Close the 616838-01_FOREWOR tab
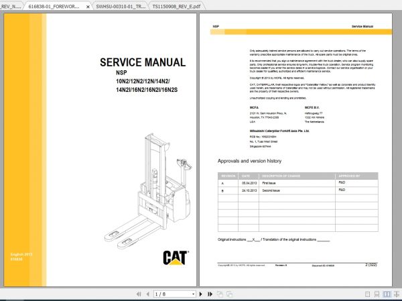The height and width of the screenshot is (301, 402). 88,7
